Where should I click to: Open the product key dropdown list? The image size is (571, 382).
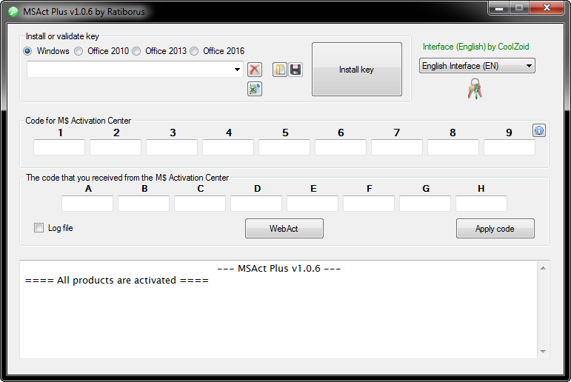237,69
